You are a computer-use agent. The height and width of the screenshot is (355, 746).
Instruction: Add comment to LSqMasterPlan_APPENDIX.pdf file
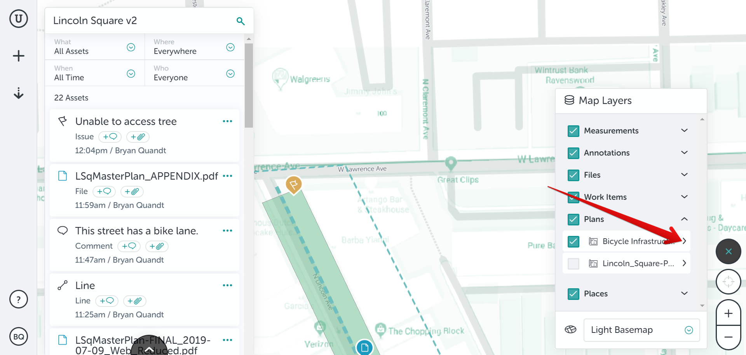104,192
